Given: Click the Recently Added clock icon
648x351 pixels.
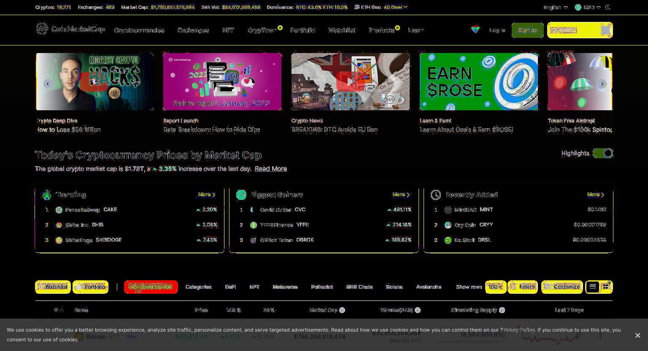Looking at the screenshot, I should (x=436, y=194).
